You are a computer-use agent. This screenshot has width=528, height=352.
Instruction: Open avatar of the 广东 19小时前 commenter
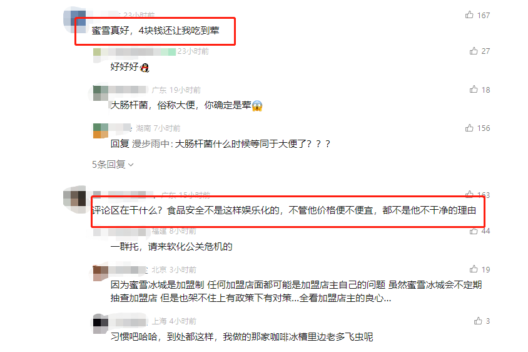[100, 93]
